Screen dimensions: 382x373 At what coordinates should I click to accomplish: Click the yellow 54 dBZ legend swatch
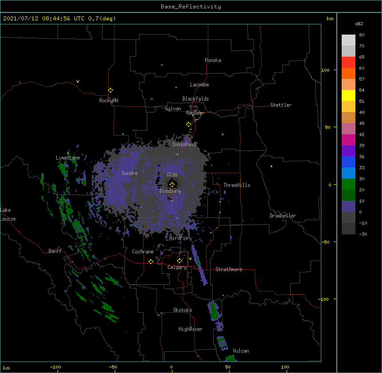tap(348, 95)
